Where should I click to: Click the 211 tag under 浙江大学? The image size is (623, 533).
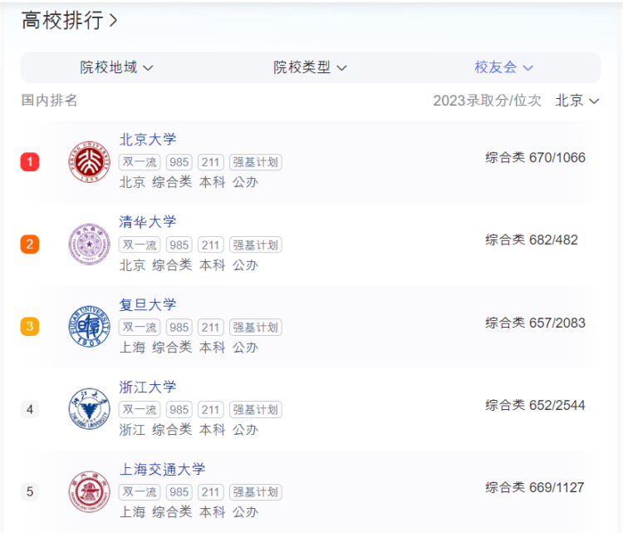211,410
